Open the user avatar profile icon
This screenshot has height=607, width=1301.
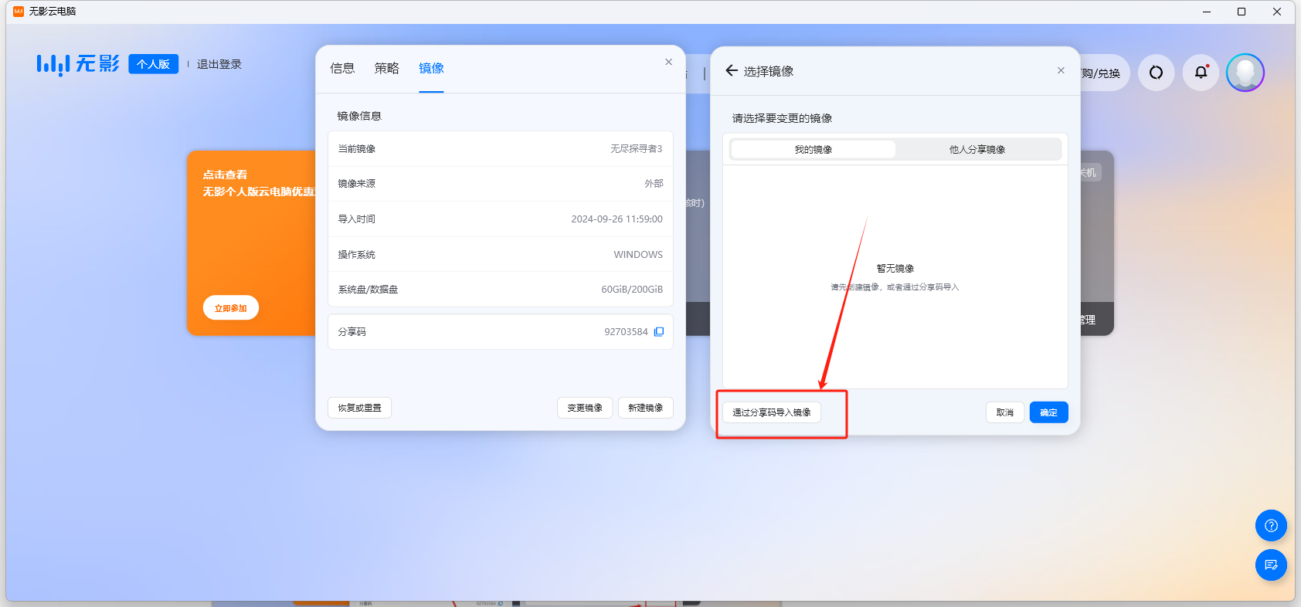click(x=1245, y=73)
